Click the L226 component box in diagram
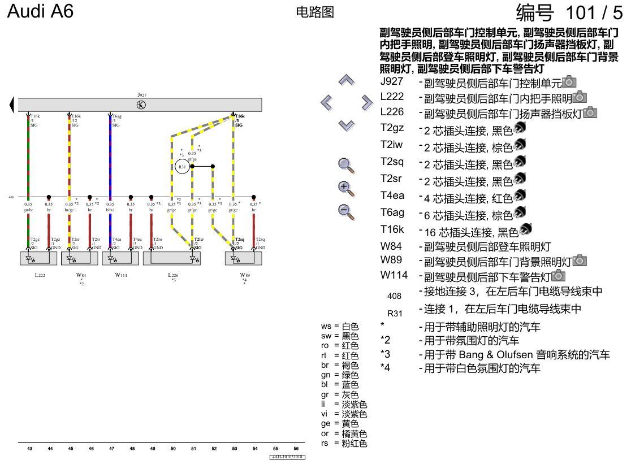The height and width of the screenshot is (469, 631). point(172,259)
